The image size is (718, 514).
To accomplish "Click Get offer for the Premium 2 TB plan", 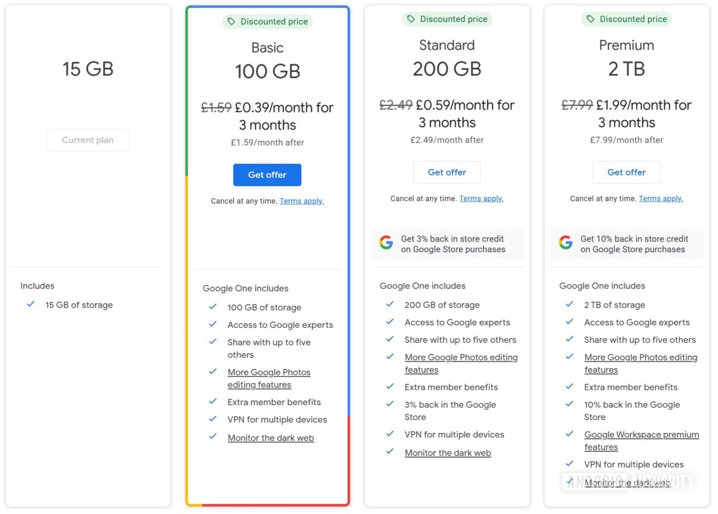I will 626,172.
